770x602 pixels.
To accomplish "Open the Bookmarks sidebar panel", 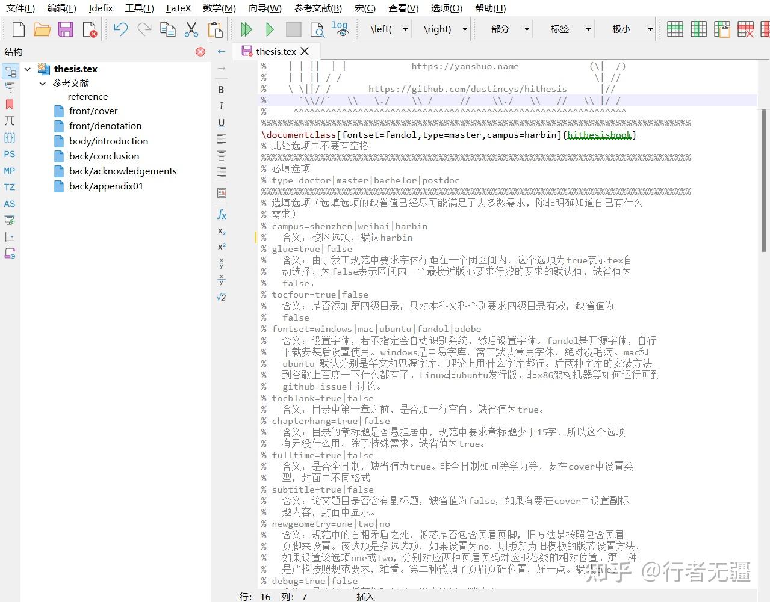I will coord(9,104).
